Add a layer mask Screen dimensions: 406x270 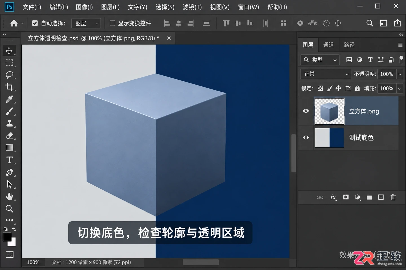click(x=345, y=197)
